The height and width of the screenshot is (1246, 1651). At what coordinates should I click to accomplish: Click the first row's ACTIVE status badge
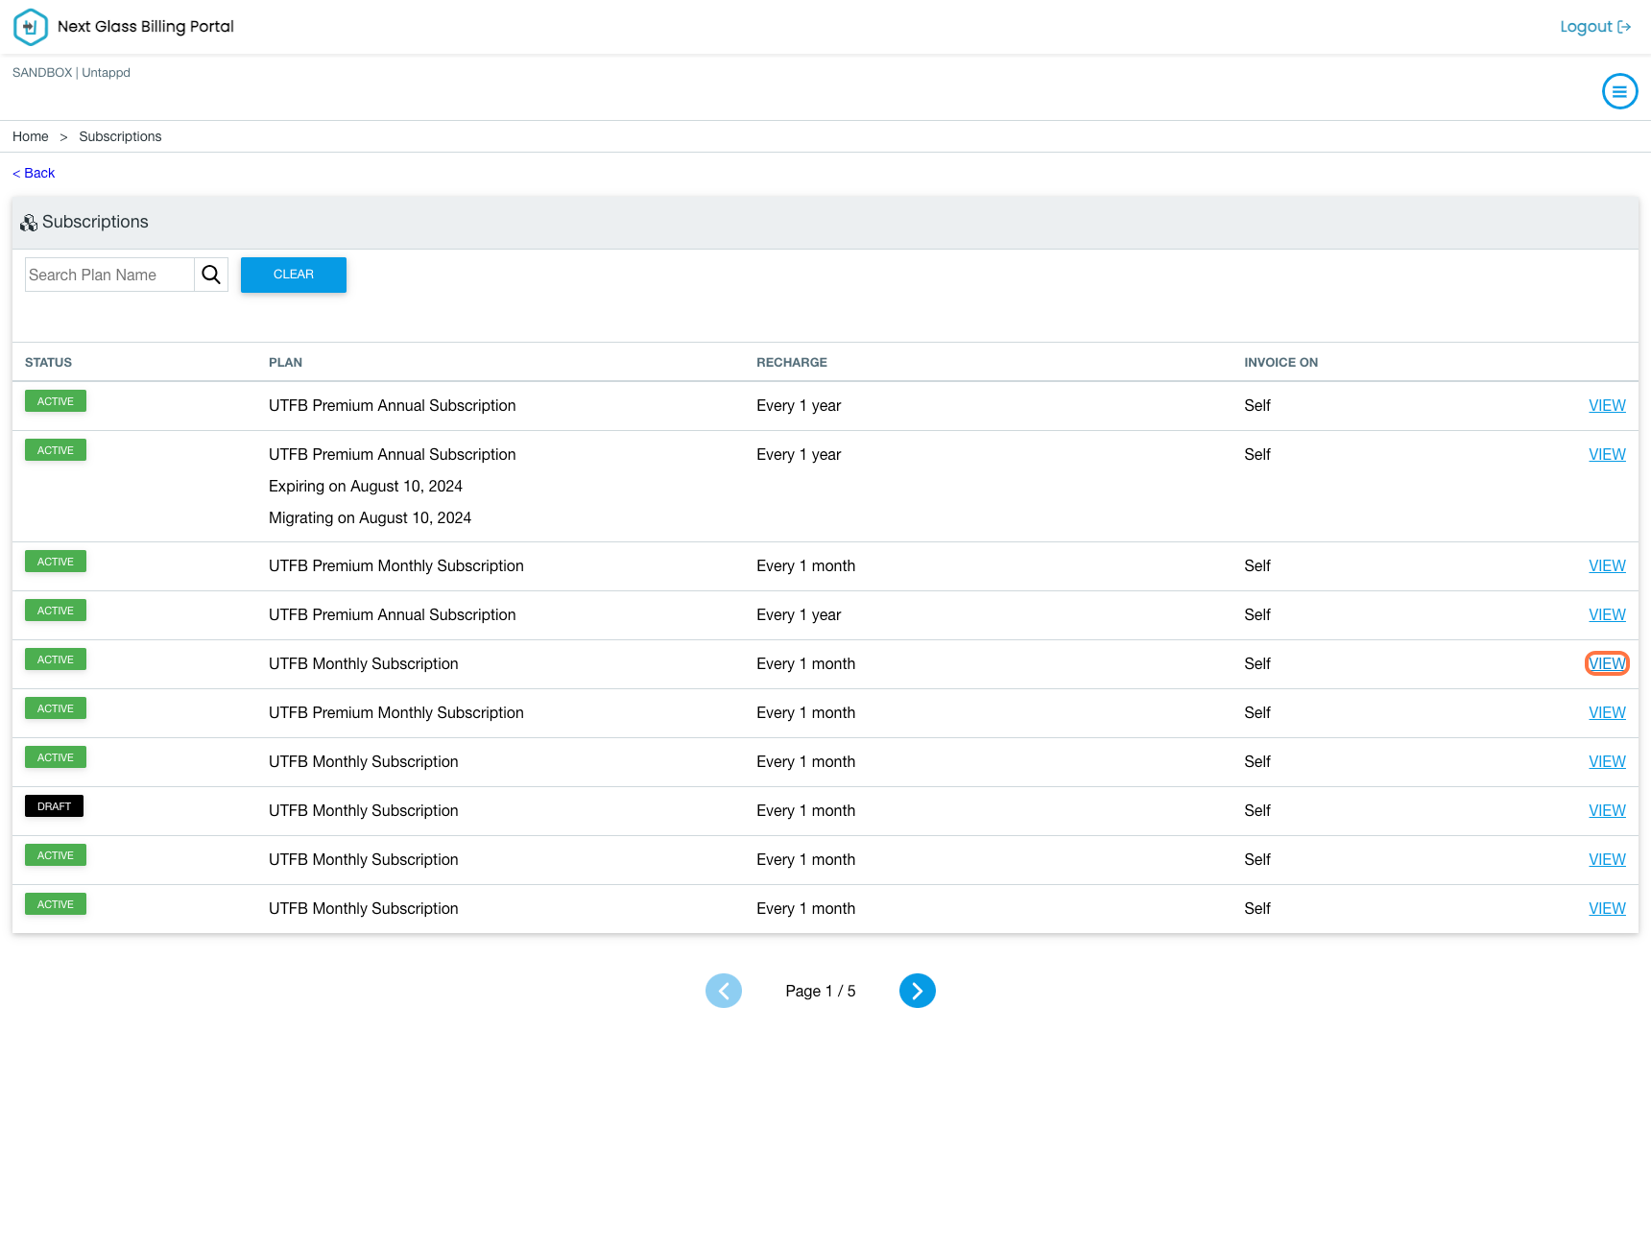[x=56, y=401]
